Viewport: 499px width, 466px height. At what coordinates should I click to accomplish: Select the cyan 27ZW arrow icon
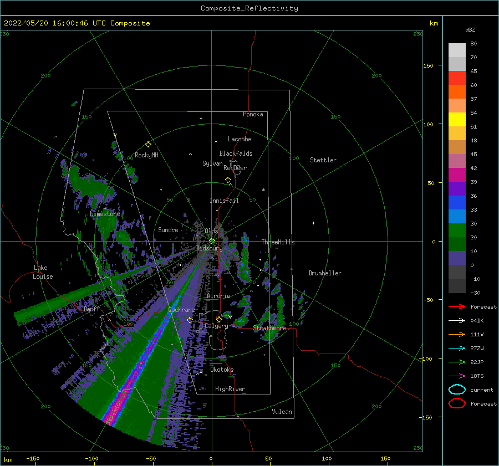457,349
